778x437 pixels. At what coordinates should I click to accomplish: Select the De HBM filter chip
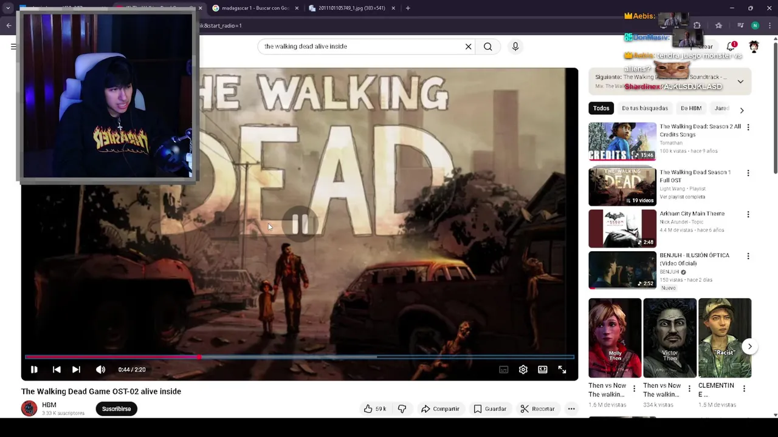point(691,108)
